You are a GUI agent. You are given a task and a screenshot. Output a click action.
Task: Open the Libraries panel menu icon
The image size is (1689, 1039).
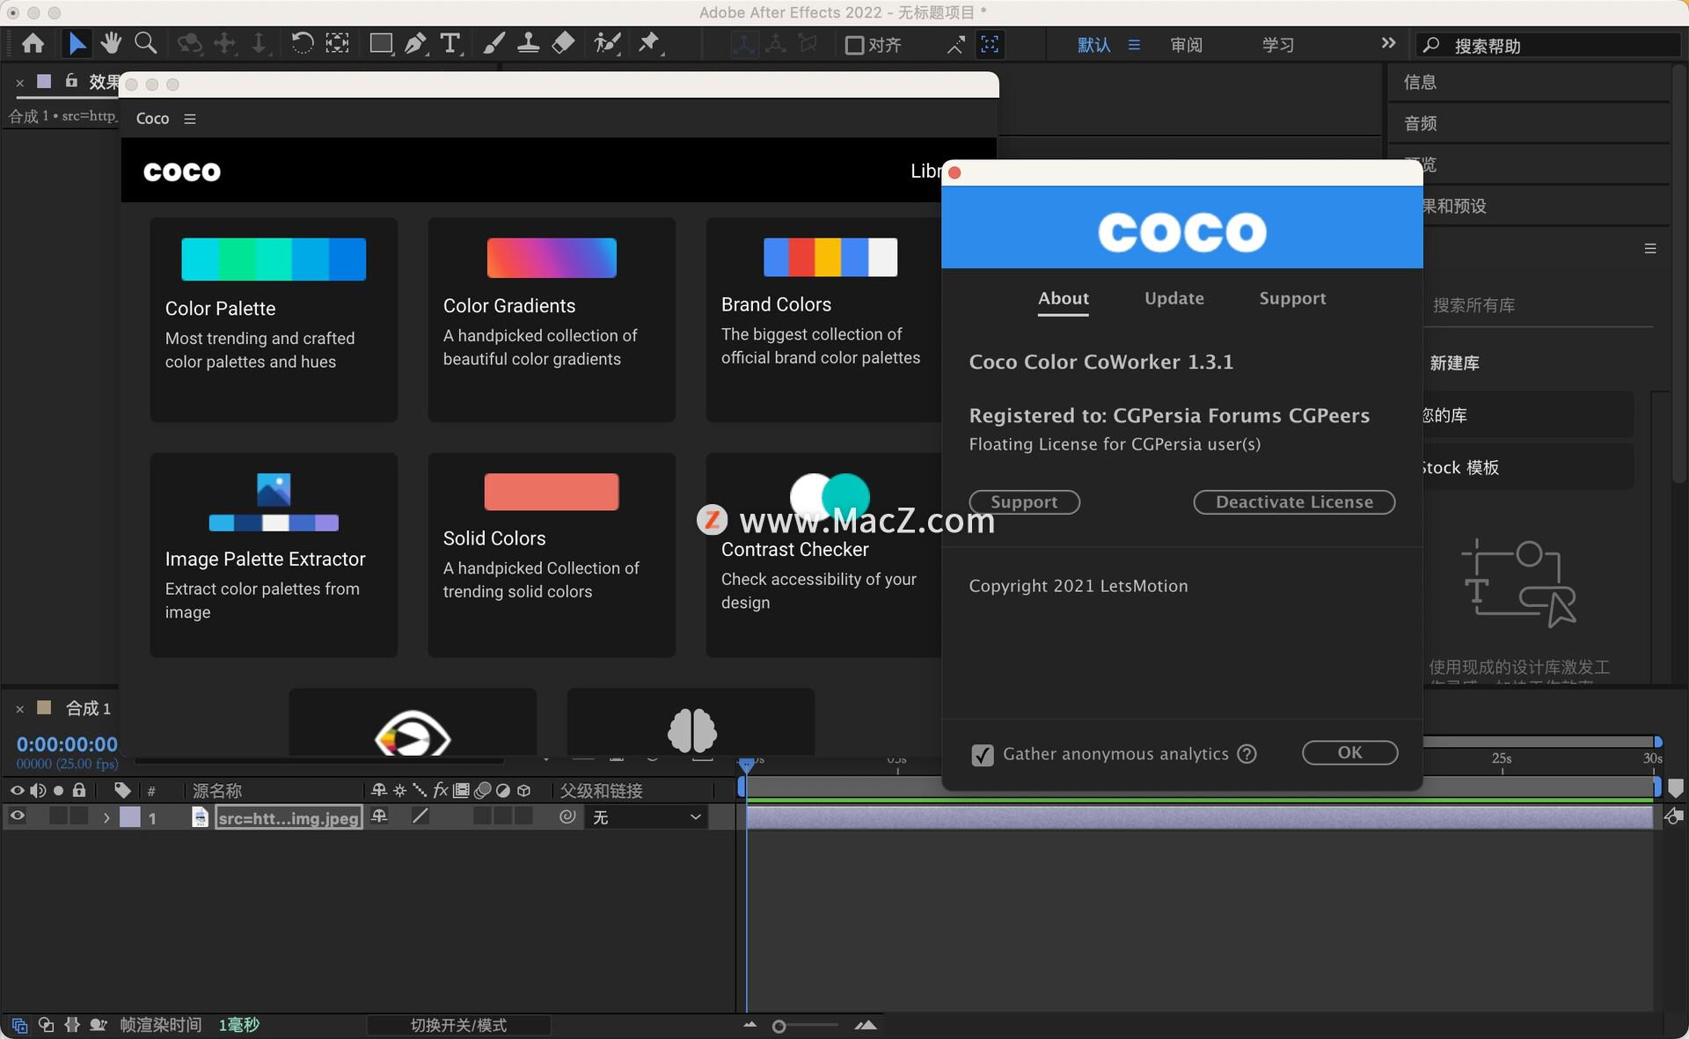click(x=1650, y=249)
